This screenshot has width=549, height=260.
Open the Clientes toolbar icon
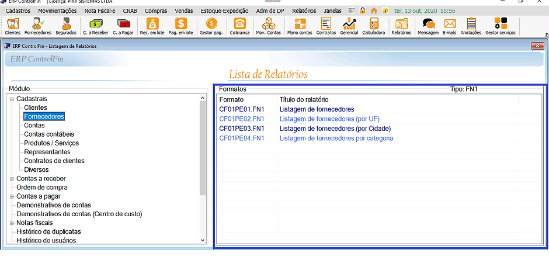[x=13, y=27]
